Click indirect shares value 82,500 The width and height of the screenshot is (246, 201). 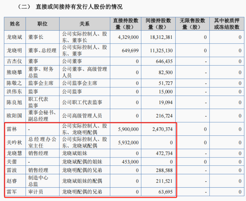(x=166, y=72)
